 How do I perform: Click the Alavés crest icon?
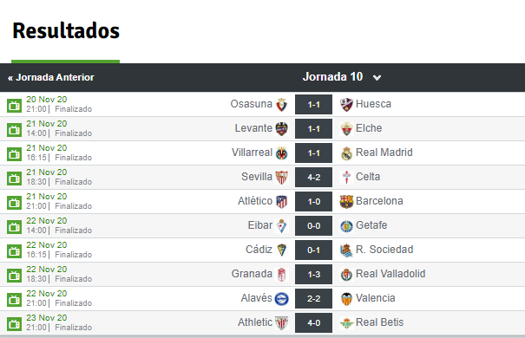click(x=281, y=298)
